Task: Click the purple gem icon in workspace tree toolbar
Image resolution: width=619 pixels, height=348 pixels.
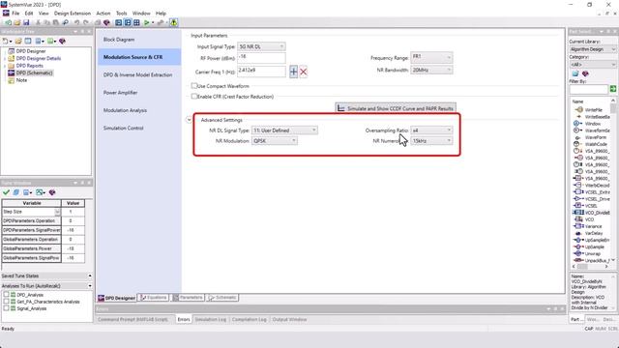Action: click(x=62, y=41)
